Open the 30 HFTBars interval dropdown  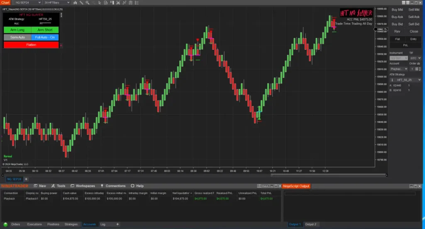pyautogui.click(x=56, y=2)
